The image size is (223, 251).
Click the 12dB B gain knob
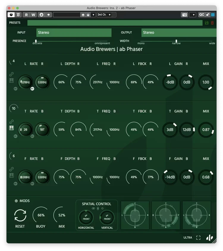coord(187,129)
